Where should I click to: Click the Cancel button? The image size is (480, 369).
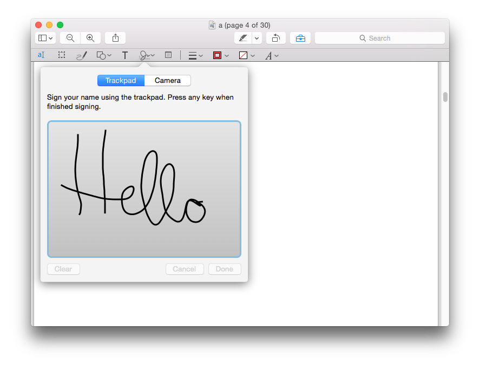pyautogui.click(x=185, y=269)
